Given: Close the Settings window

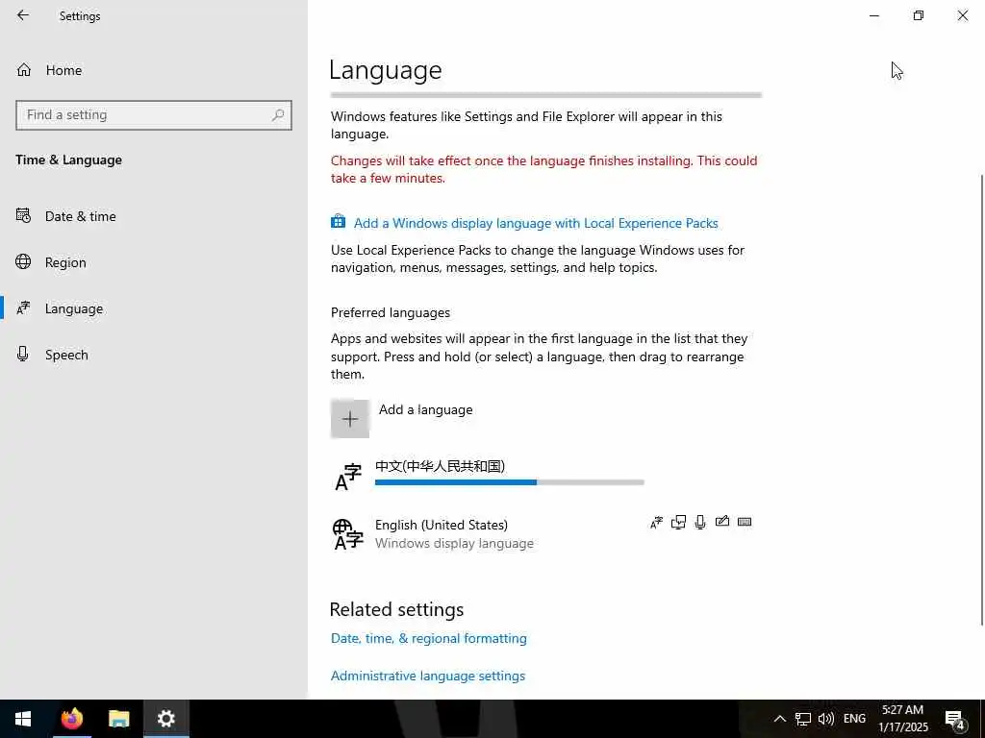Looking at the screenshot, I should click(962, 15).
